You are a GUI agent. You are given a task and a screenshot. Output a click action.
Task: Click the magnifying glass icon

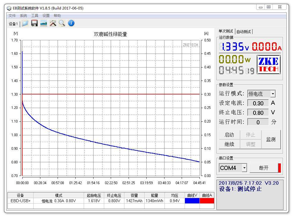click(62, 23)
